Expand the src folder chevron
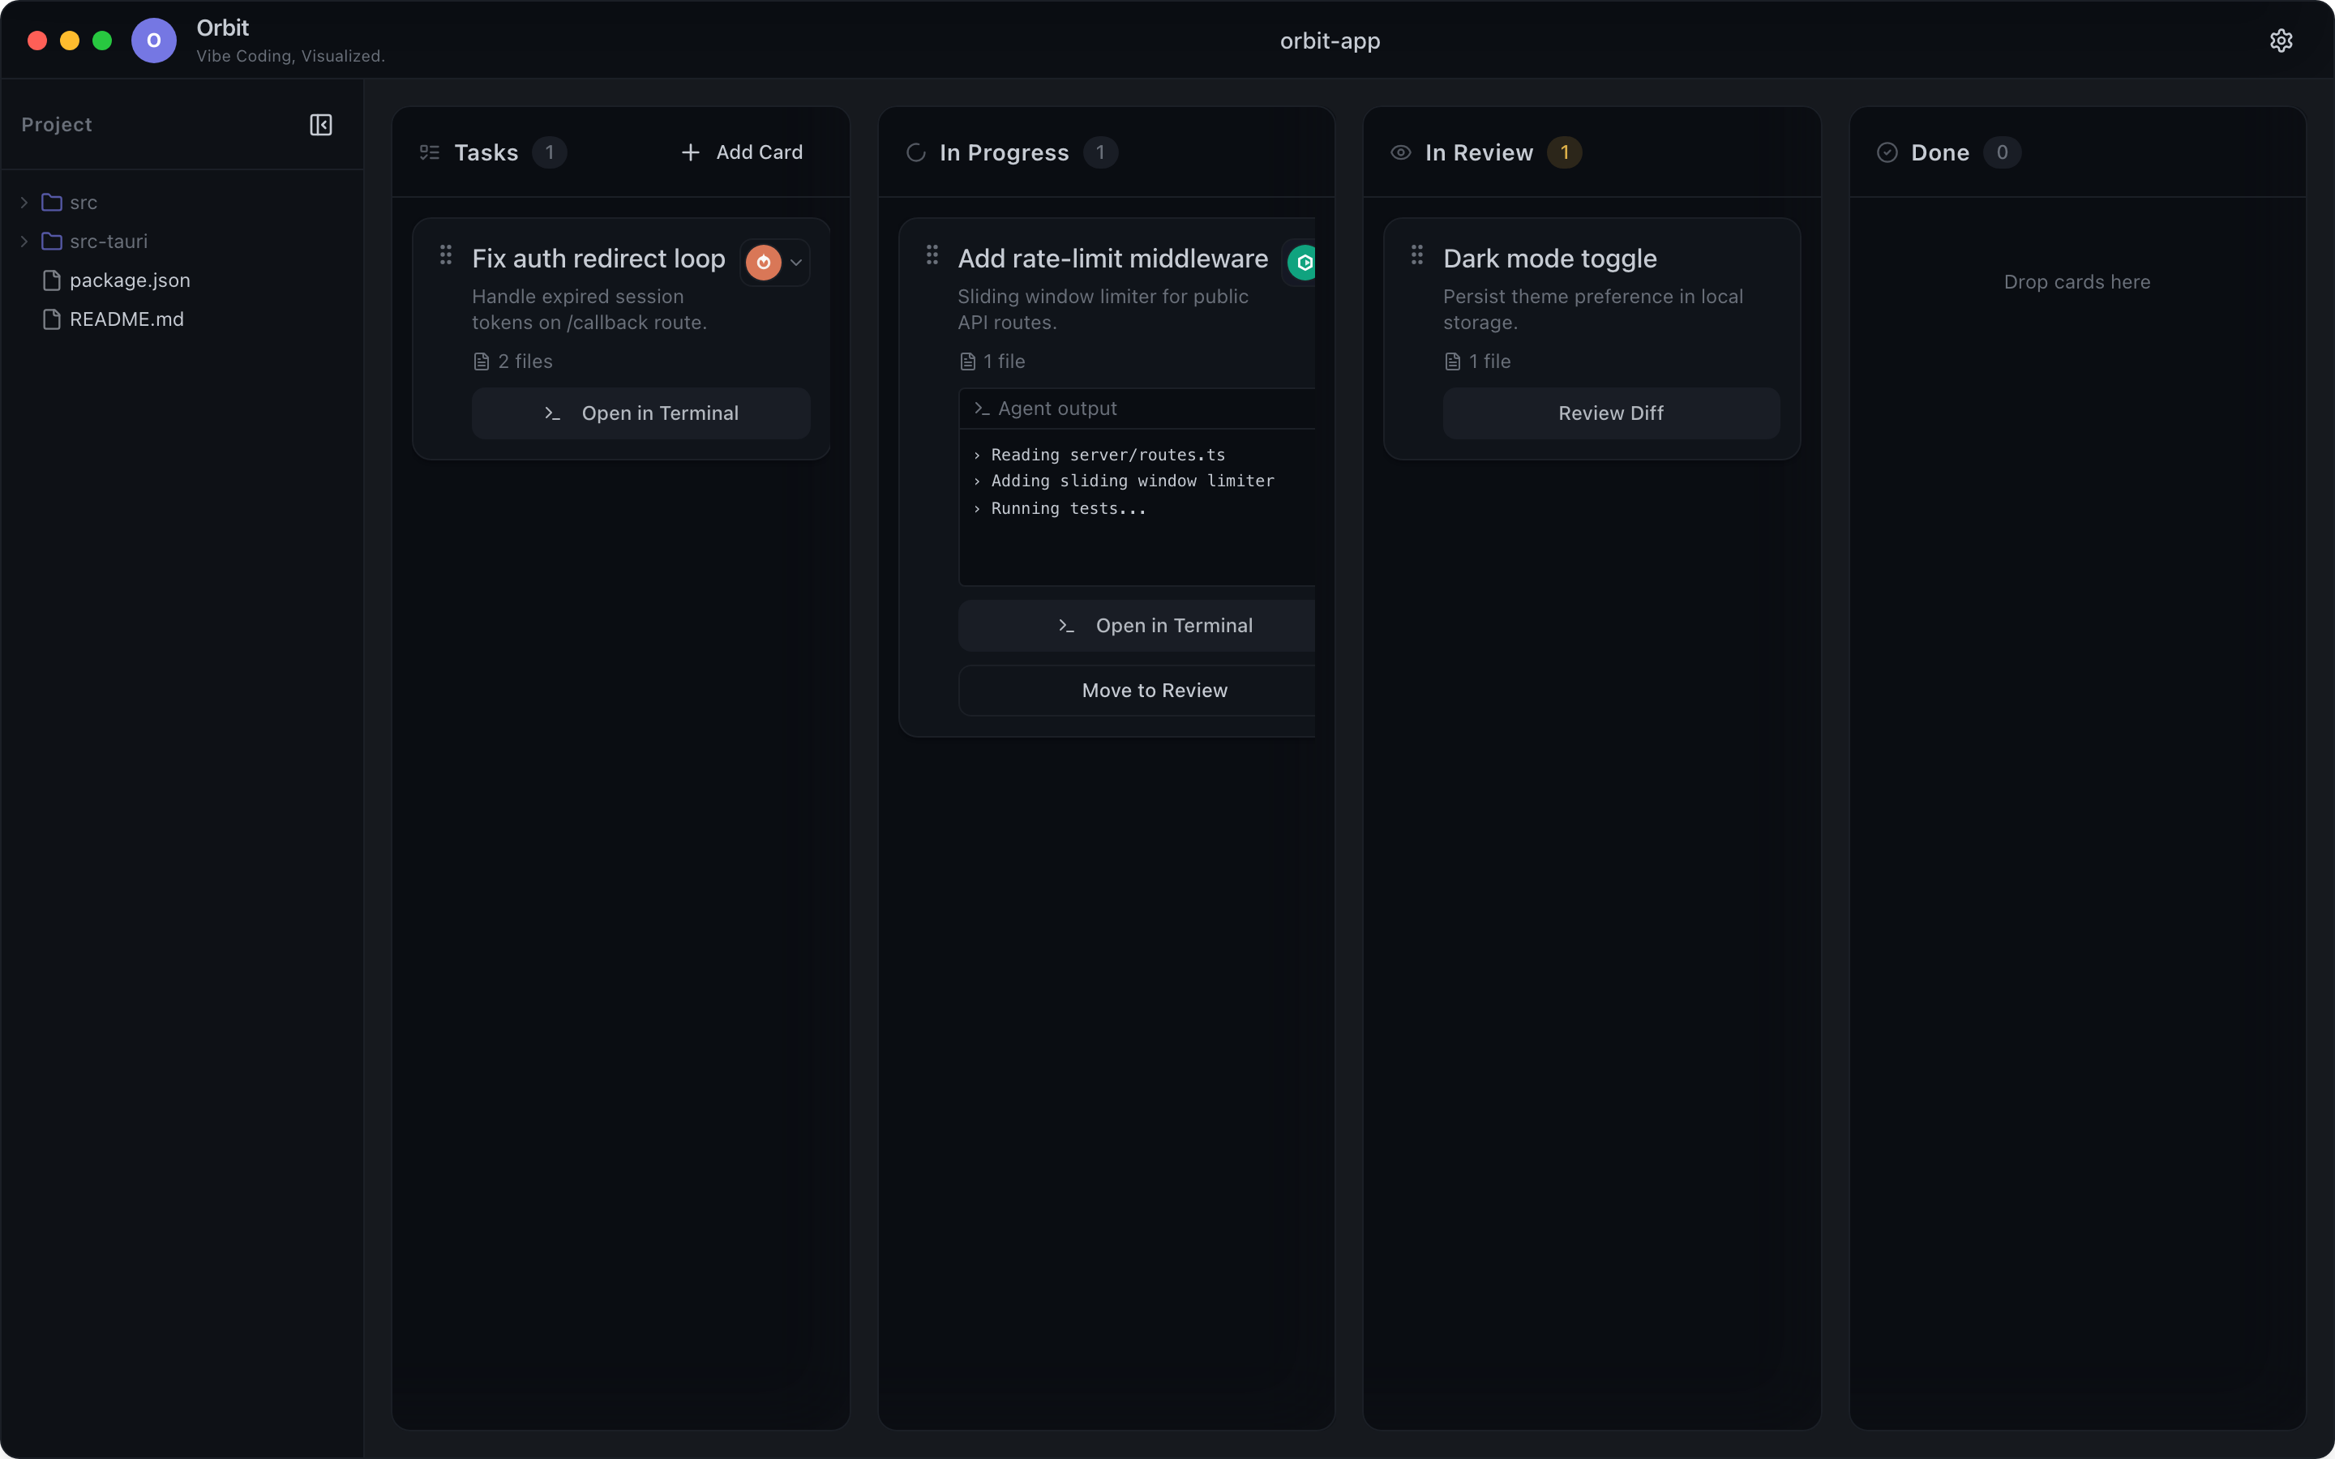The image size is (2335, 1459). click(24, 203)
